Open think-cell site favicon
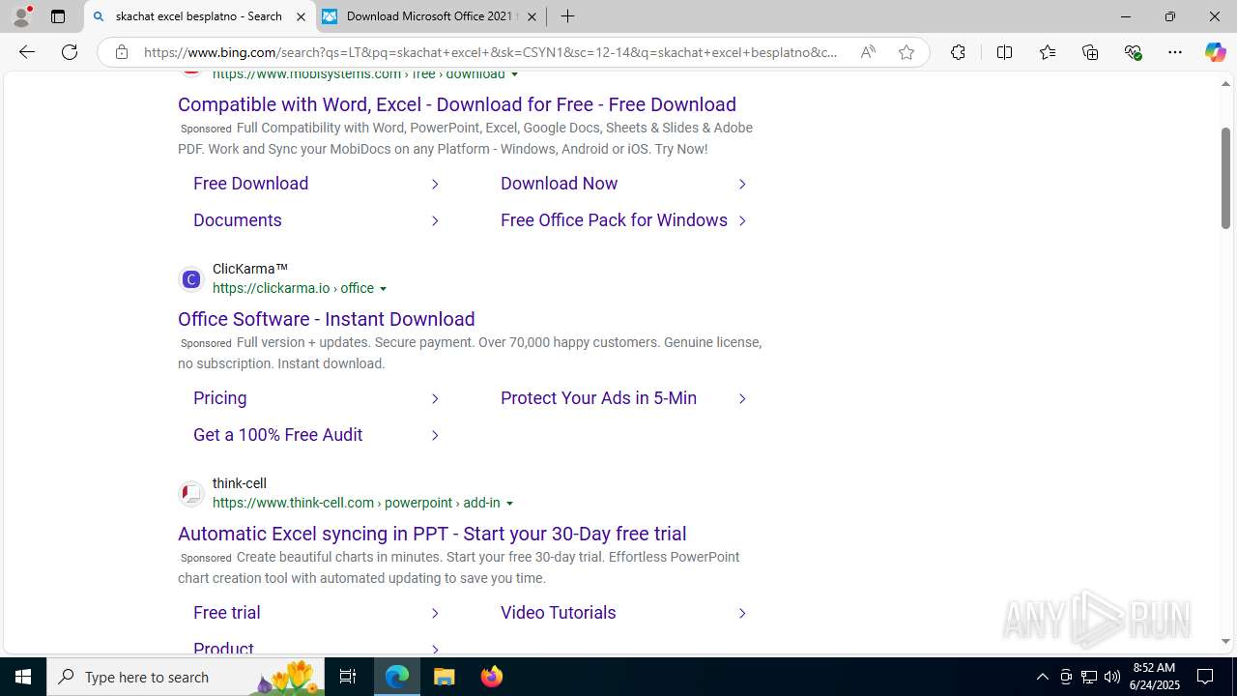This screenshot has height=696, width=1237. (x=190, y=494)
